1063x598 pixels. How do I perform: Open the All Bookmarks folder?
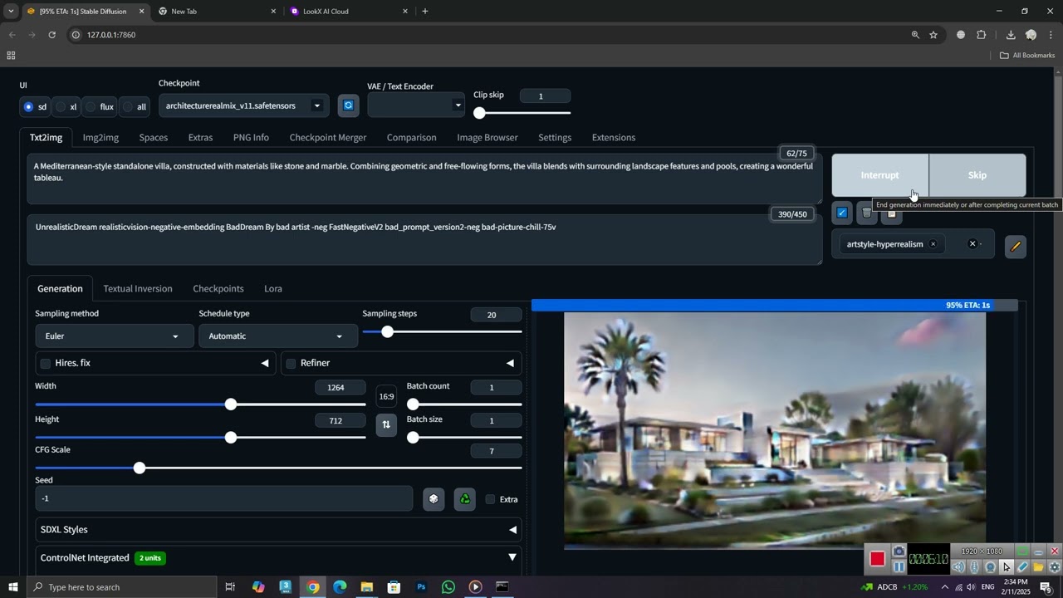click(x=1027, y=56)
